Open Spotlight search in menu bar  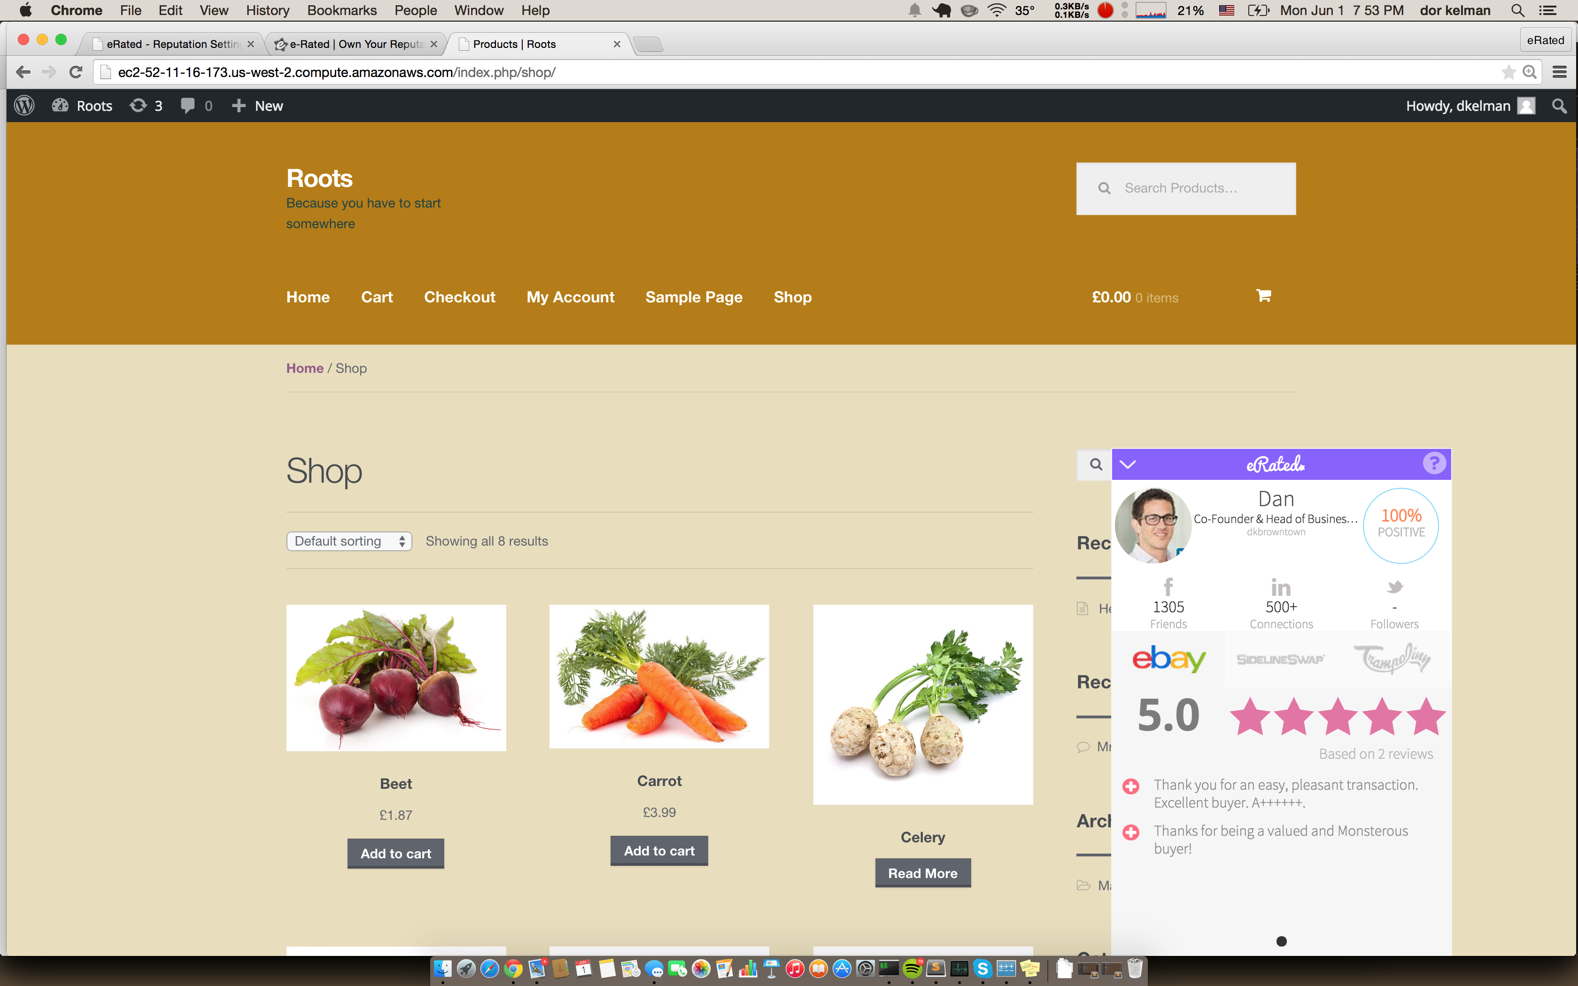1517,10
